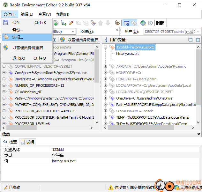Click the variable type tag icon
The height and width of the screenshot is (192, 202).
coord(93,23)
